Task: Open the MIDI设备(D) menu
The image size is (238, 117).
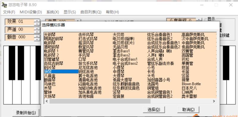Action: 31,12
